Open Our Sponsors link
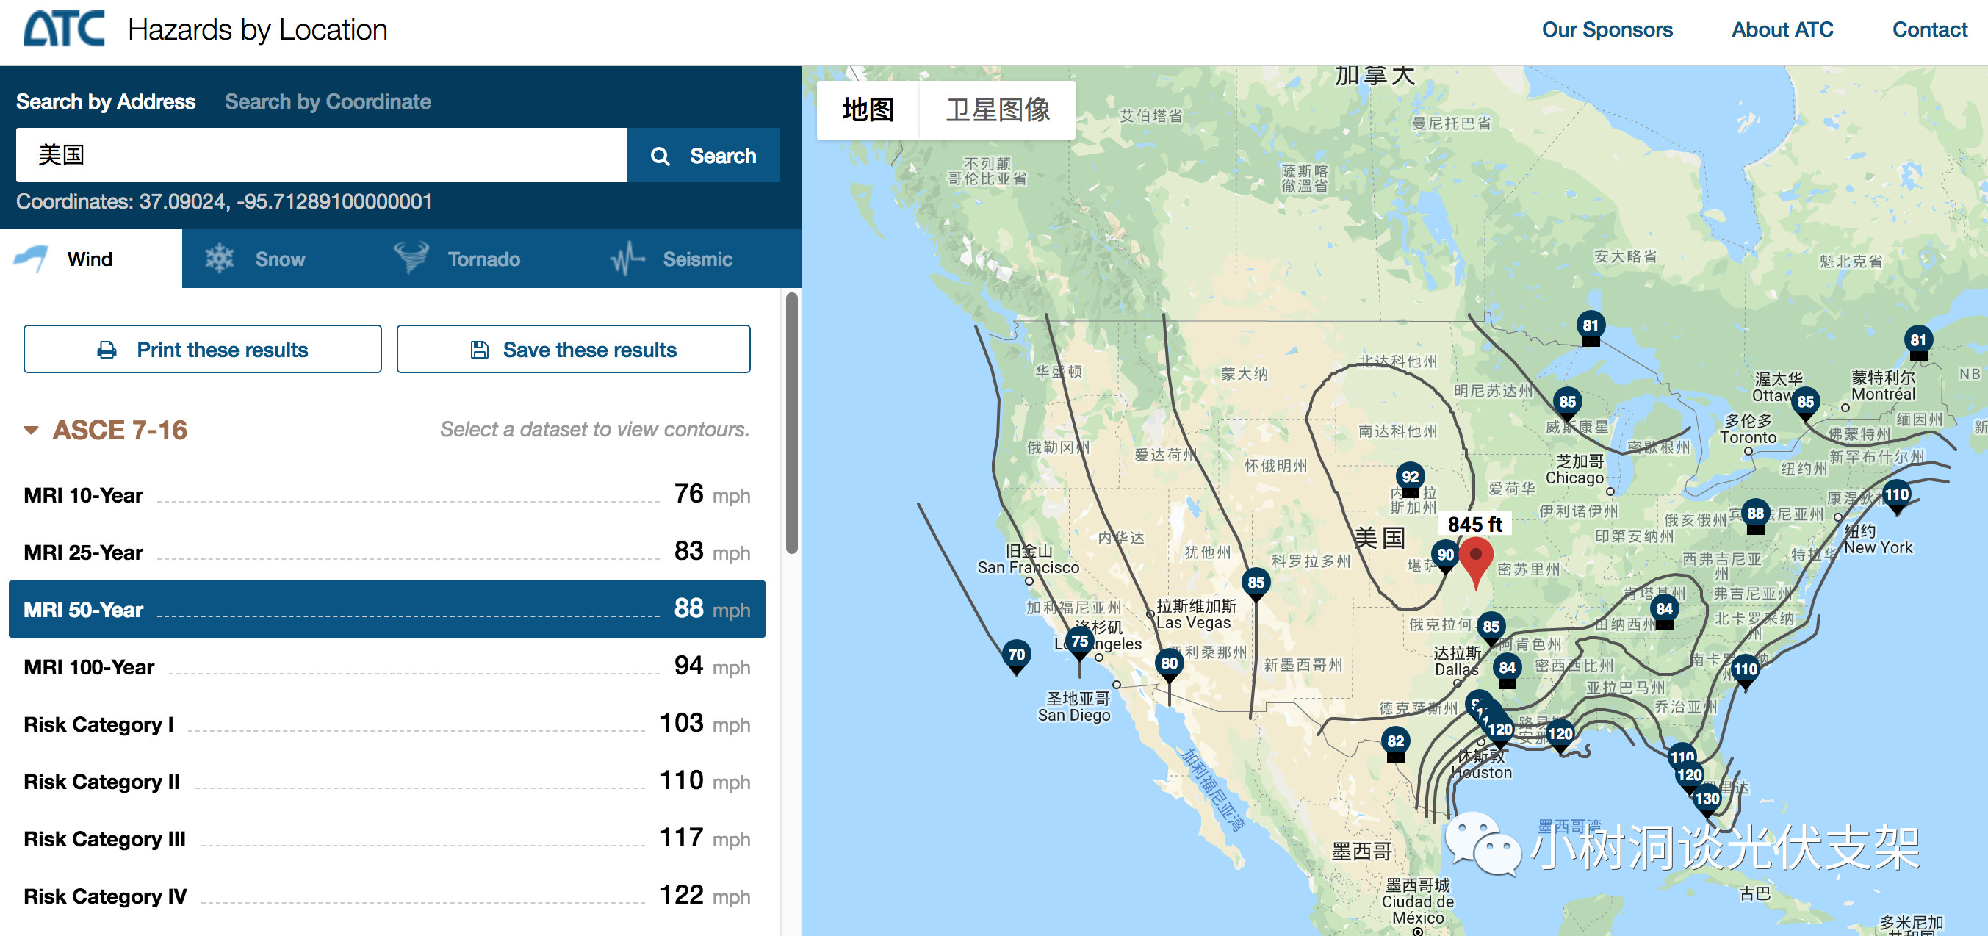The width and height of the screenshot is (1988, 936). pyautogui.click(x=1607, y=29)
